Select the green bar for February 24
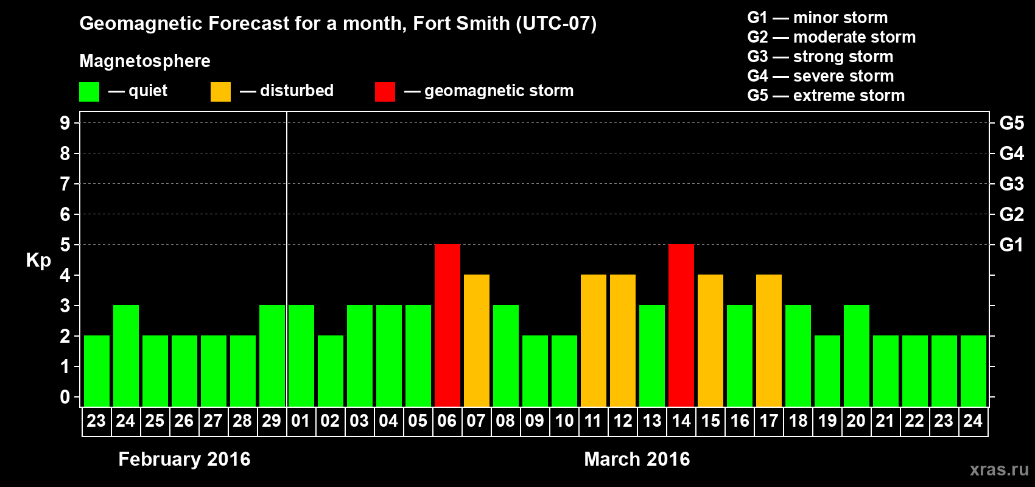Image resolution: width=1035 pixels, height=487 pixels. pos(126,356)
